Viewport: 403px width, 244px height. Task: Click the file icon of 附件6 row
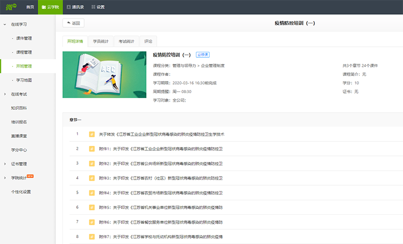92,222
